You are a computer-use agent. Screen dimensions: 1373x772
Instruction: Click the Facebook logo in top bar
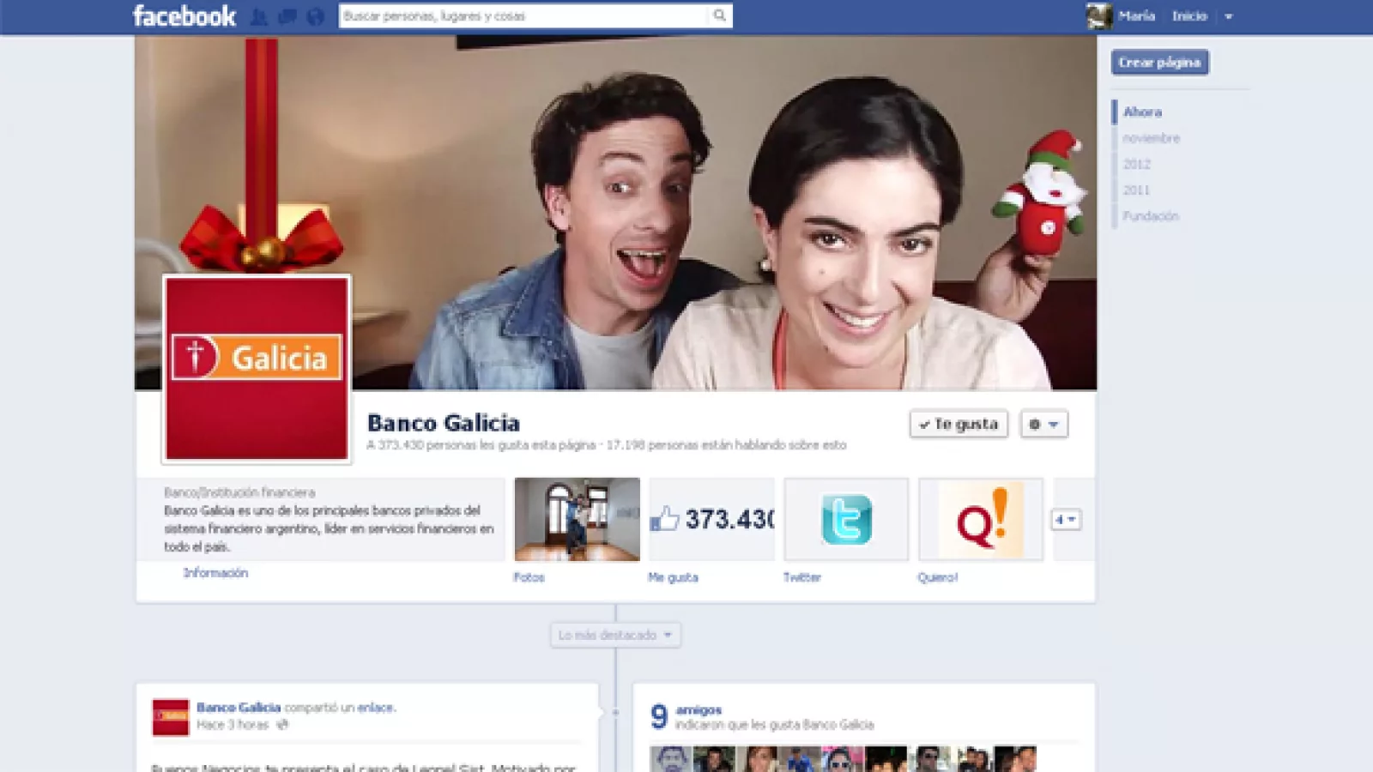184,16
